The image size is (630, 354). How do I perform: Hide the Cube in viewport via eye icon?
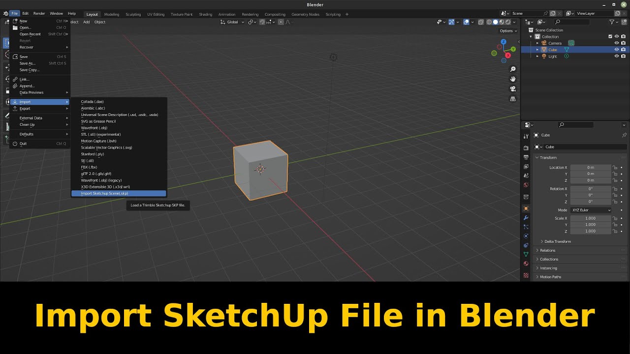616,50
